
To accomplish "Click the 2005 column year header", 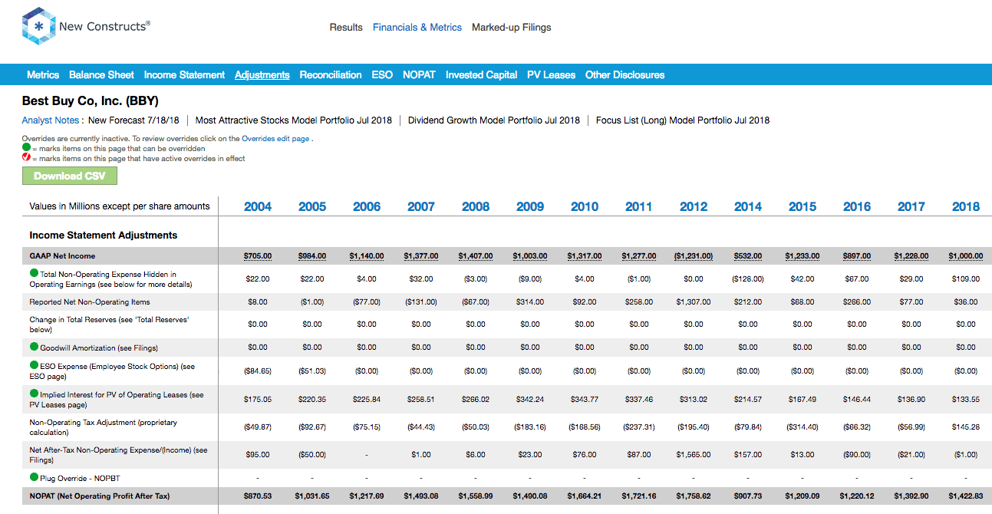I will (x=312, y=206).
